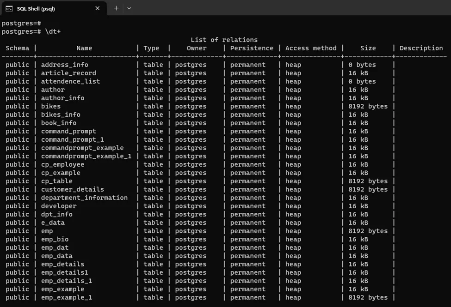Click the address_info table name
This screenshot has height=307, width=451.
tap(64, 65)
